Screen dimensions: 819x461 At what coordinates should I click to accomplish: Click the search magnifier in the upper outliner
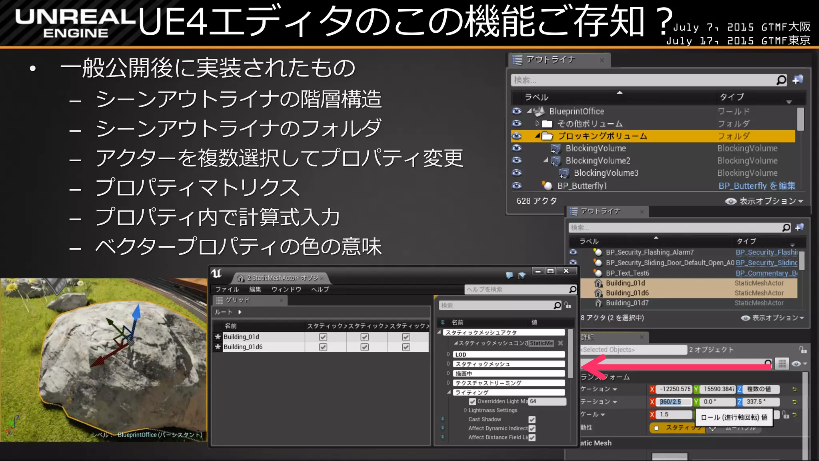pos(781,80)
